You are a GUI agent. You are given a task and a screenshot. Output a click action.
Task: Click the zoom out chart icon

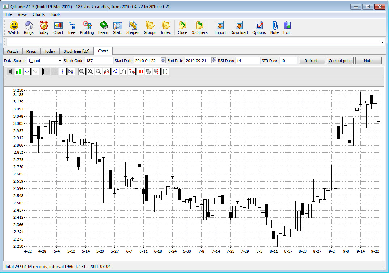click(x=98, y=72)
